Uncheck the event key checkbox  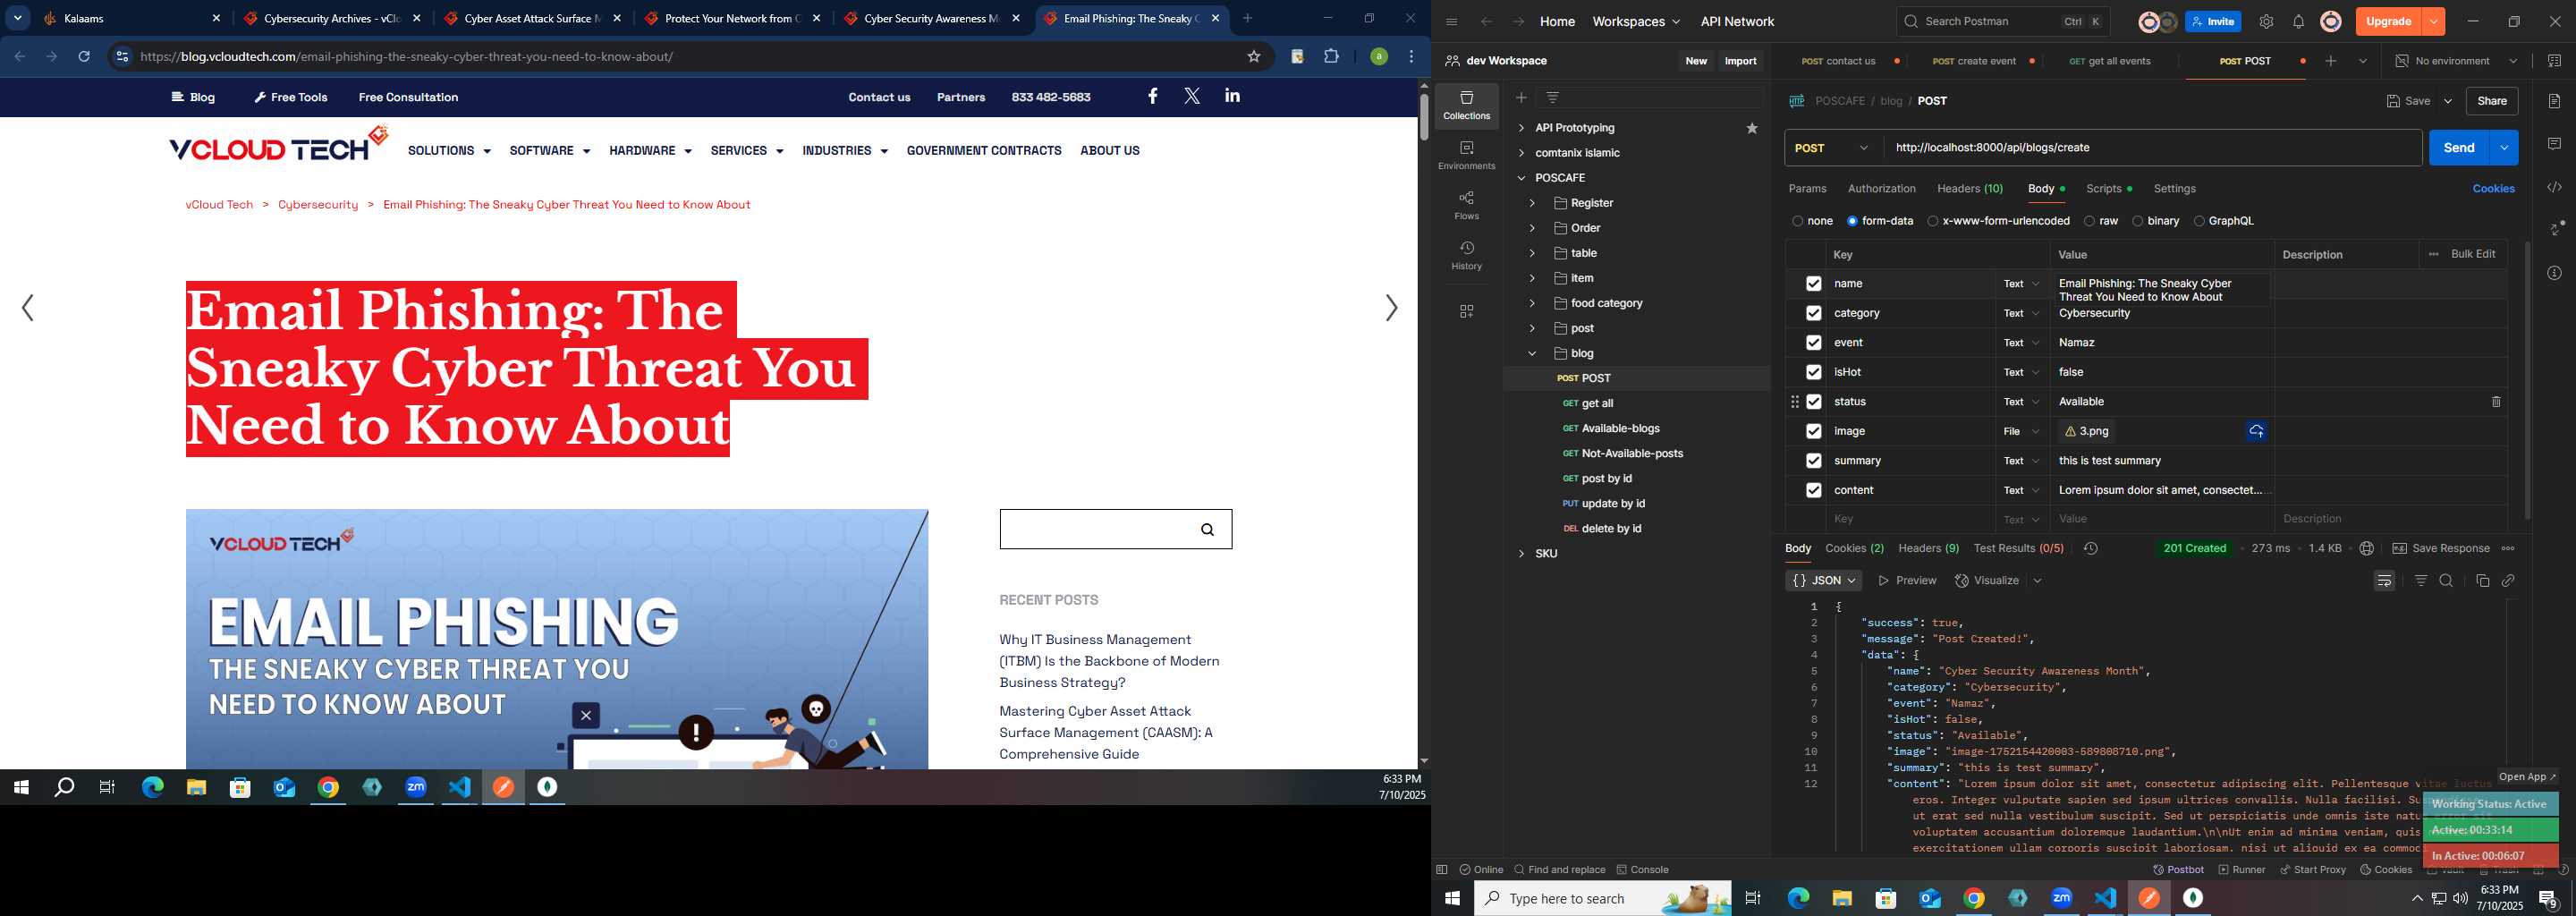coord(1813,343)
